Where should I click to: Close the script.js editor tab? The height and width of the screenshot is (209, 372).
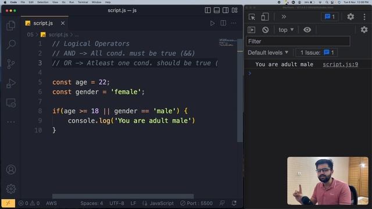pos(63,23)
